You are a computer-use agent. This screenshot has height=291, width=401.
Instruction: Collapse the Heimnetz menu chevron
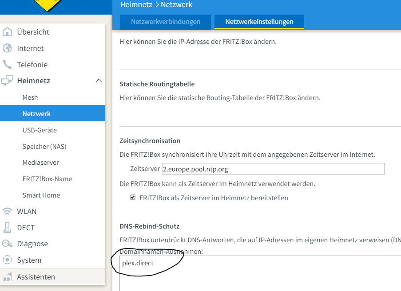click(99, 81)
